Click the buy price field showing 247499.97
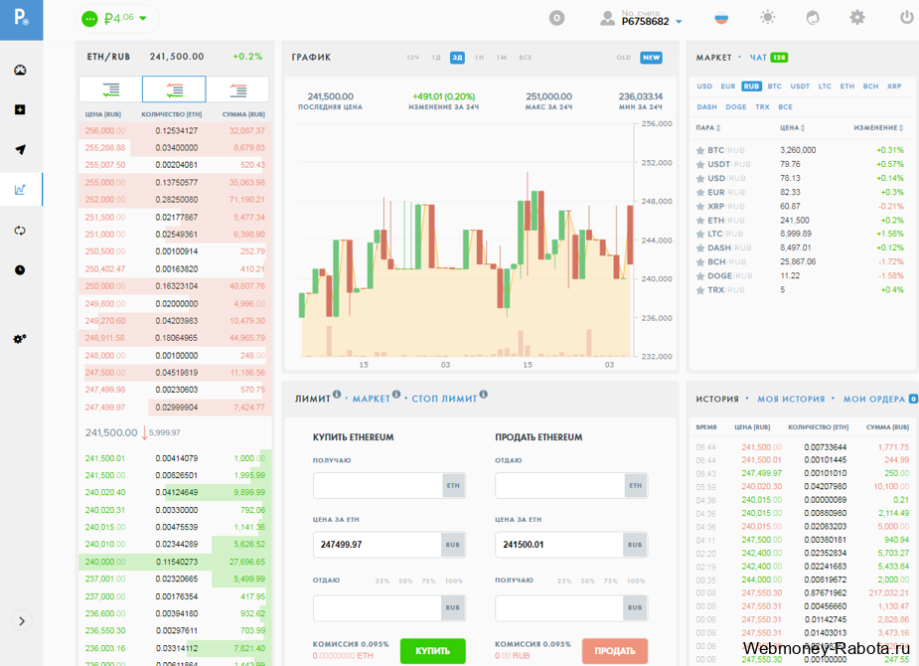 tap(378, 545)
